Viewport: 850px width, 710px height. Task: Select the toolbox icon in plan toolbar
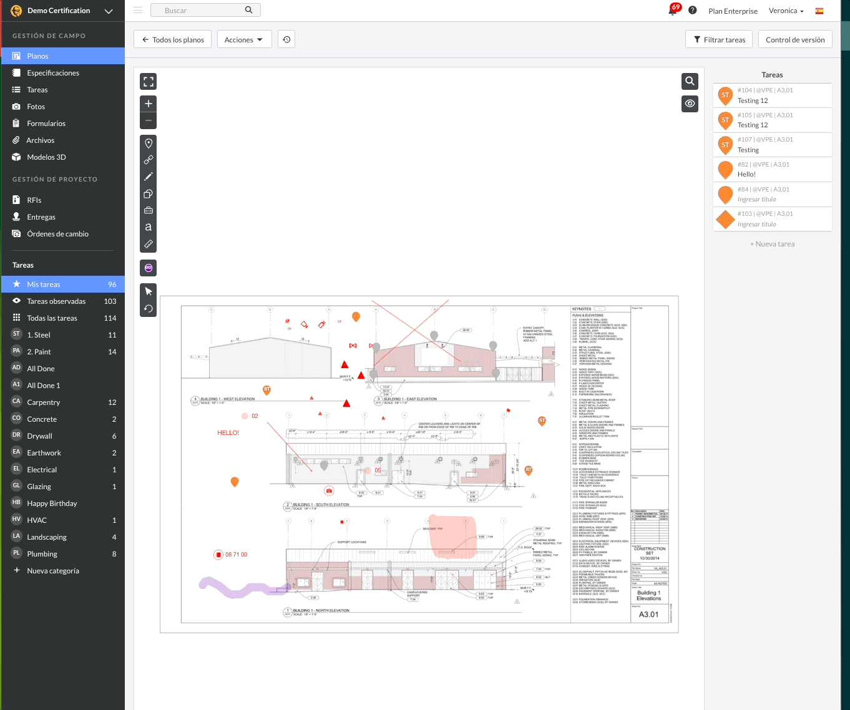click(x=149, y=211)
